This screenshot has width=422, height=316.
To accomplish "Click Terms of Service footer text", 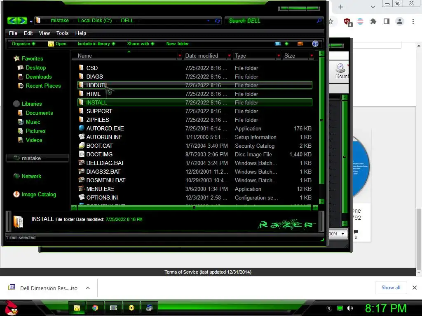I will [208, 272].
